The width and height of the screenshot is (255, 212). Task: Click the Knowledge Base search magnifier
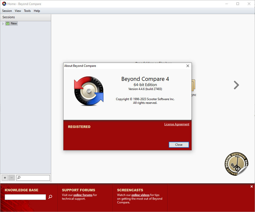tap(50, 197)
